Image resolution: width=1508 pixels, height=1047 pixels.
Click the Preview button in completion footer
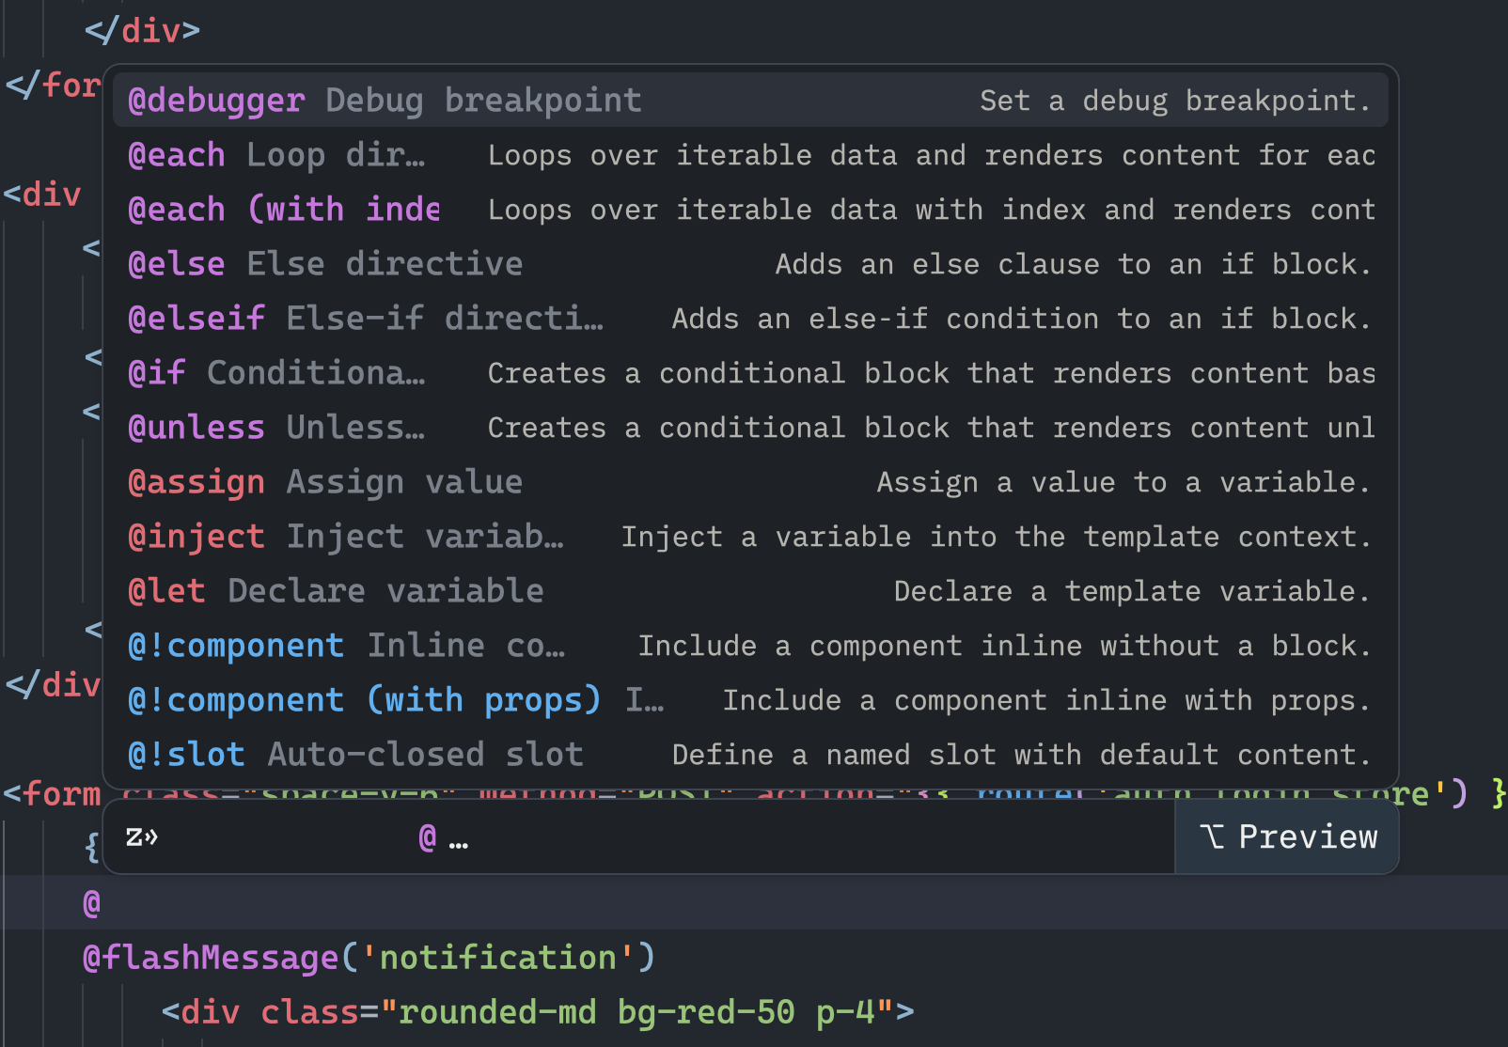tap(1287, 836)
